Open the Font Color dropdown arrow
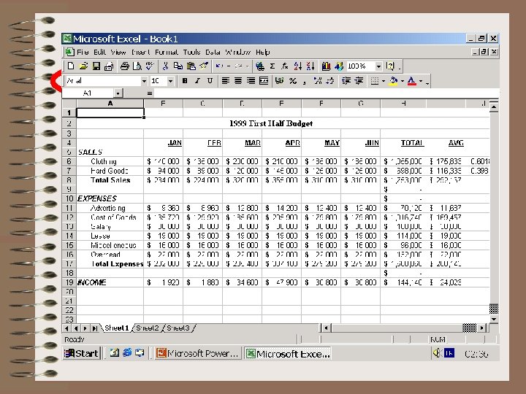526x394 pixels. point(421,81)
